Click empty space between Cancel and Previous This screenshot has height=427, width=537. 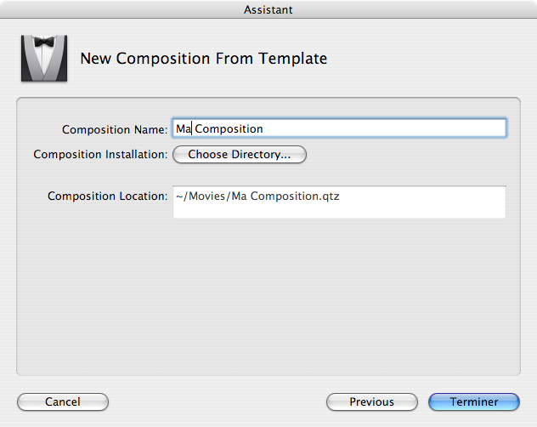[218, 401]
